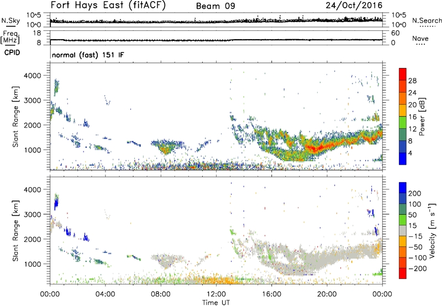Screen dimensions: 442x306
Task: Click 'Slant Range [km]' label of Power panel
Action: point(15,117)
